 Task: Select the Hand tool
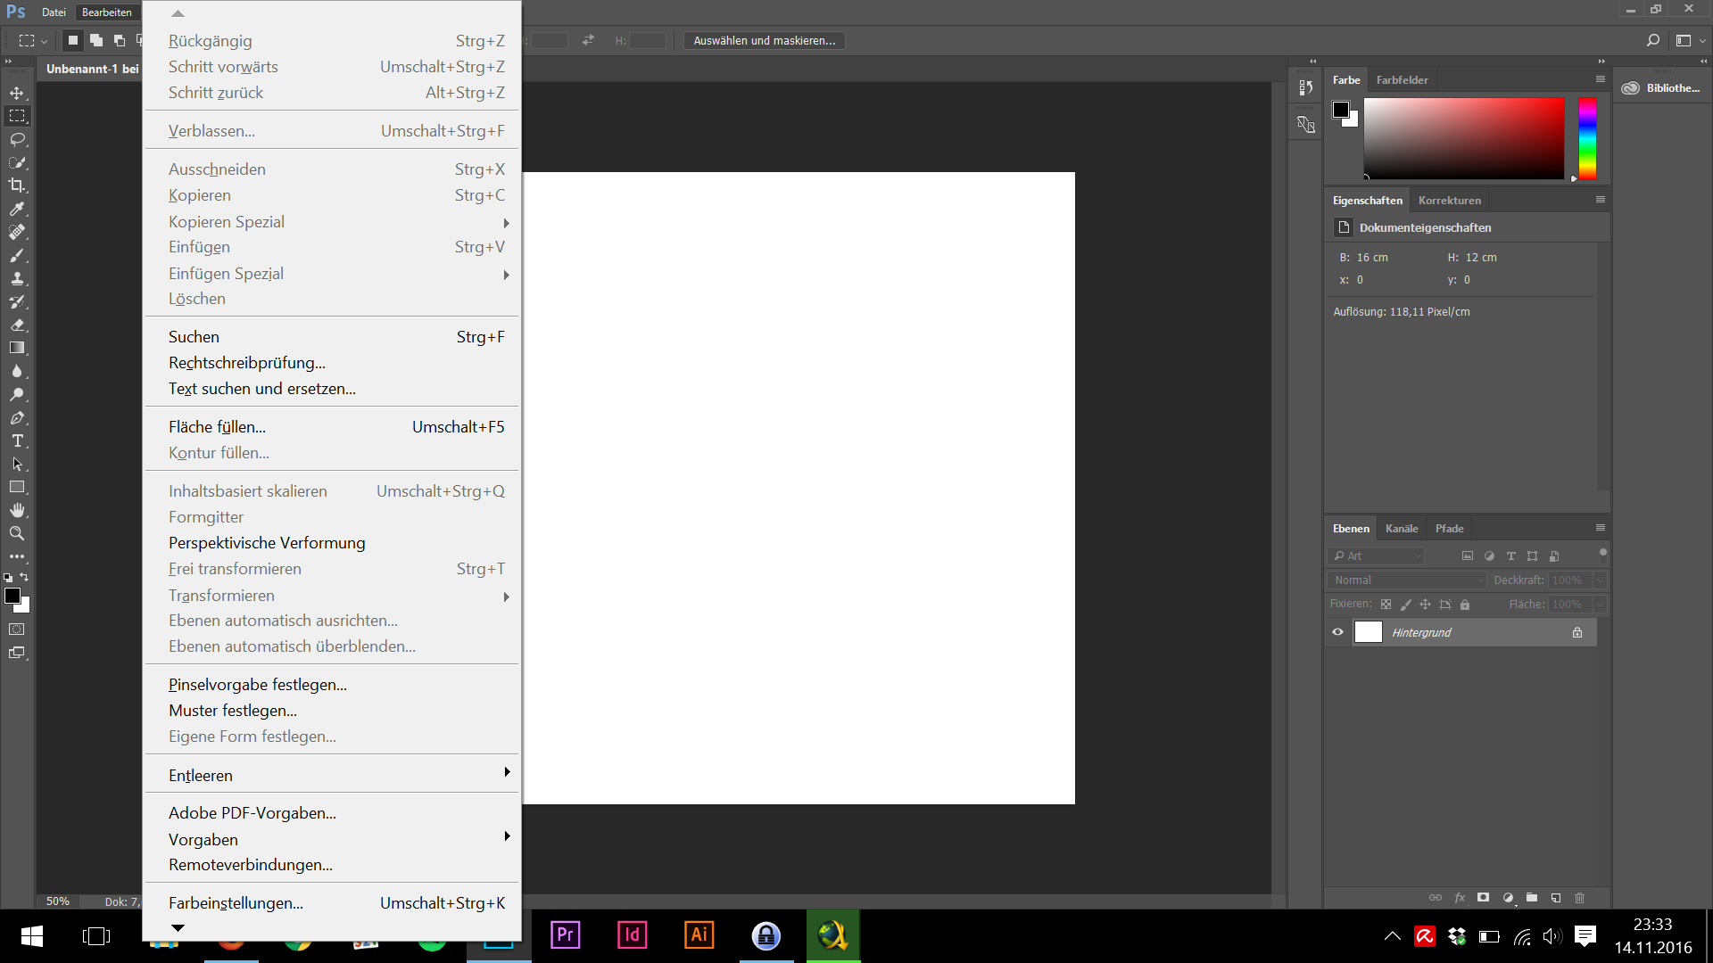pyautogui.click(x=17, y=510)
